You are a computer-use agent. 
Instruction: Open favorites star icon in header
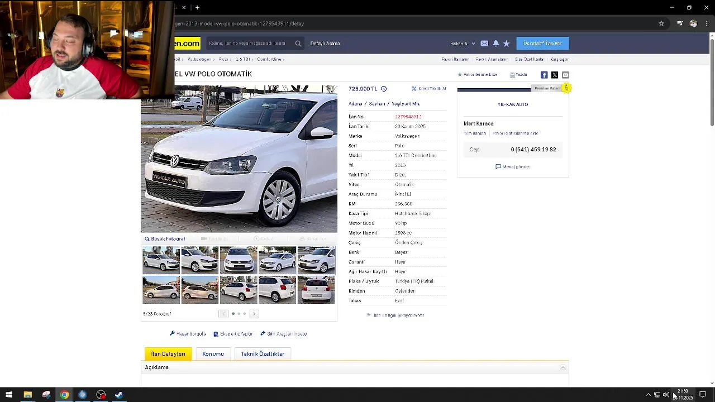506,44
